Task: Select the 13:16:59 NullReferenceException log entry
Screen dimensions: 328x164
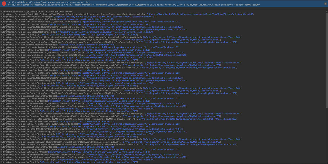Action: click(x=164, y=4)
